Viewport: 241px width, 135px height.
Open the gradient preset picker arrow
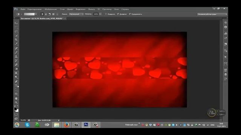pos(36,14)
